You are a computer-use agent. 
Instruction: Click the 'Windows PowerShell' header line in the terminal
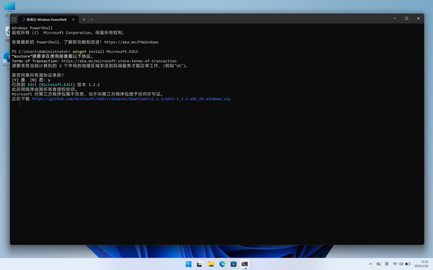click(x=32, y=28)
